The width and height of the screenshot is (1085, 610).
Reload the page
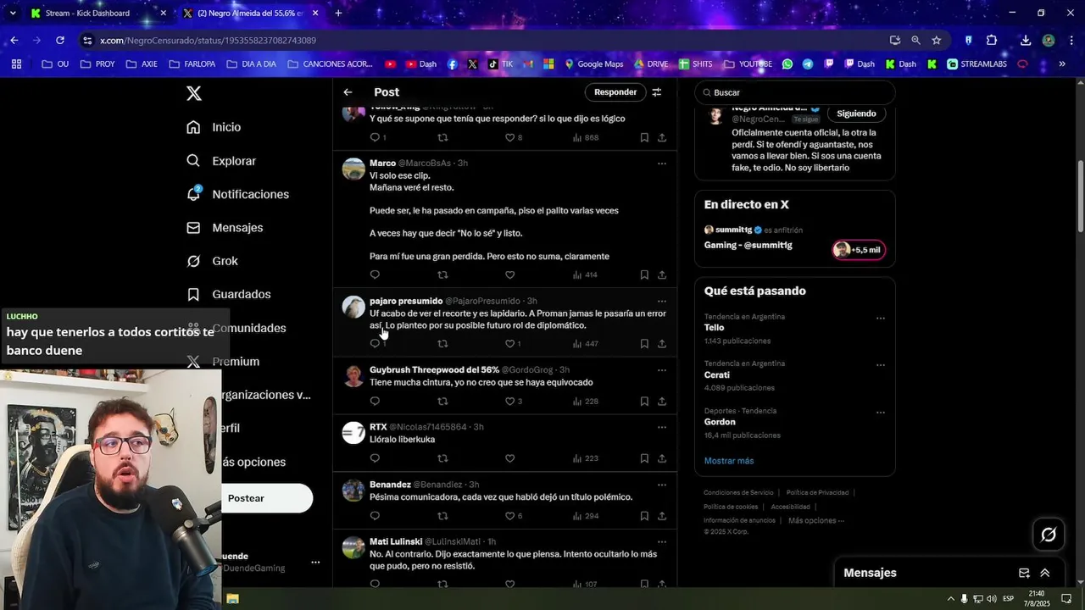59,40
